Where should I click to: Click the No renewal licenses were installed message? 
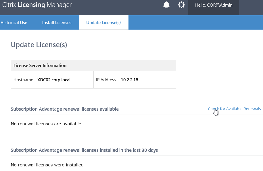(47, 165)
